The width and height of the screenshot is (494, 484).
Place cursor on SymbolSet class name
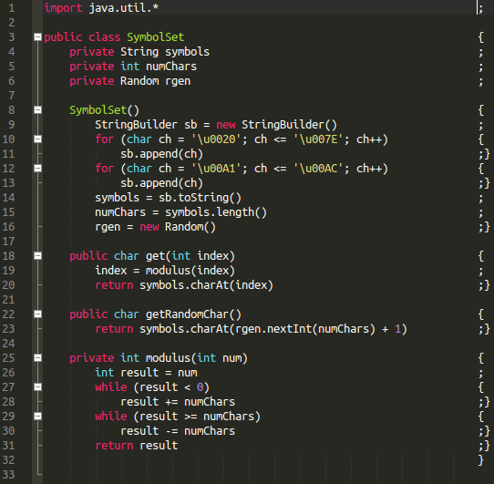pyautogui.click(x=155, y=37)
